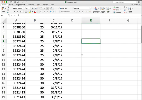Click the Increase Indent icon
Image resolution: width=142 pixels, height=100 pixels.
(x=54, y=12)
